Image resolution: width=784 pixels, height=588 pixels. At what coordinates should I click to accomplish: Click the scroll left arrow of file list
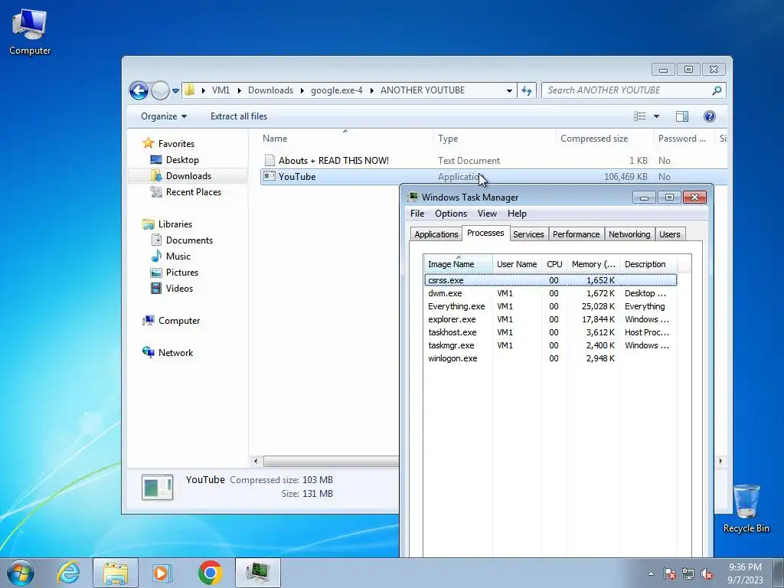click(x=256, y=461)
